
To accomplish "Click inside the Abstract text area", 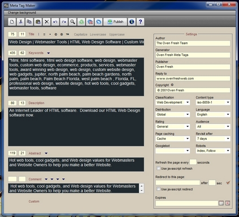I will (x=76, y=165).
